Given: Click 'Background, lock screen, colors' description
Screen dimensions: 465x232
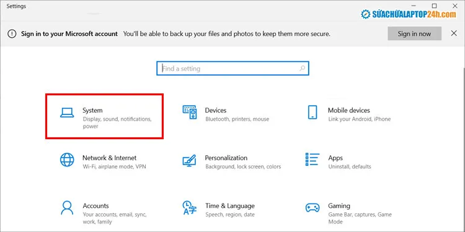Looking at the screenshot, I should pyautogui.click(x=243, y=166).
